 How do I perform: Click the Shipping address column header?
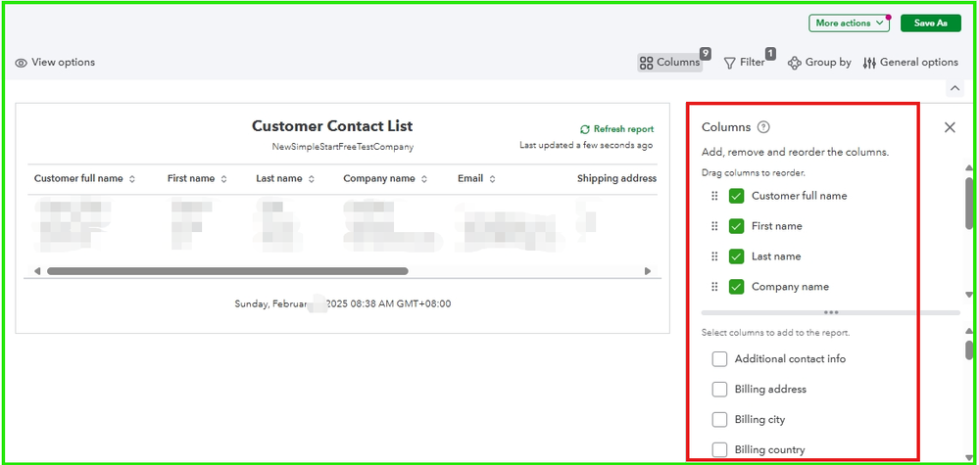click(616, 179)
